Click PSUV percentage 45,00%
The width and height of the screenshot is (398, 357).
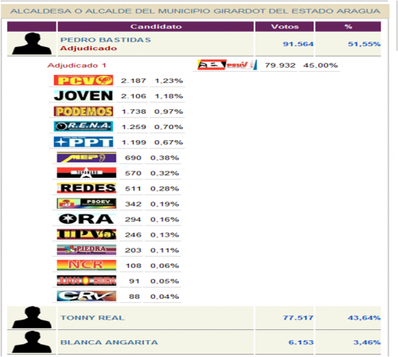320,65
